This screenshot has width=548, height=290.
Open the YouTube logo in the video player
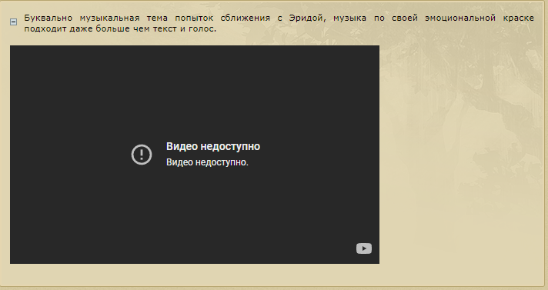coord(364,248)
